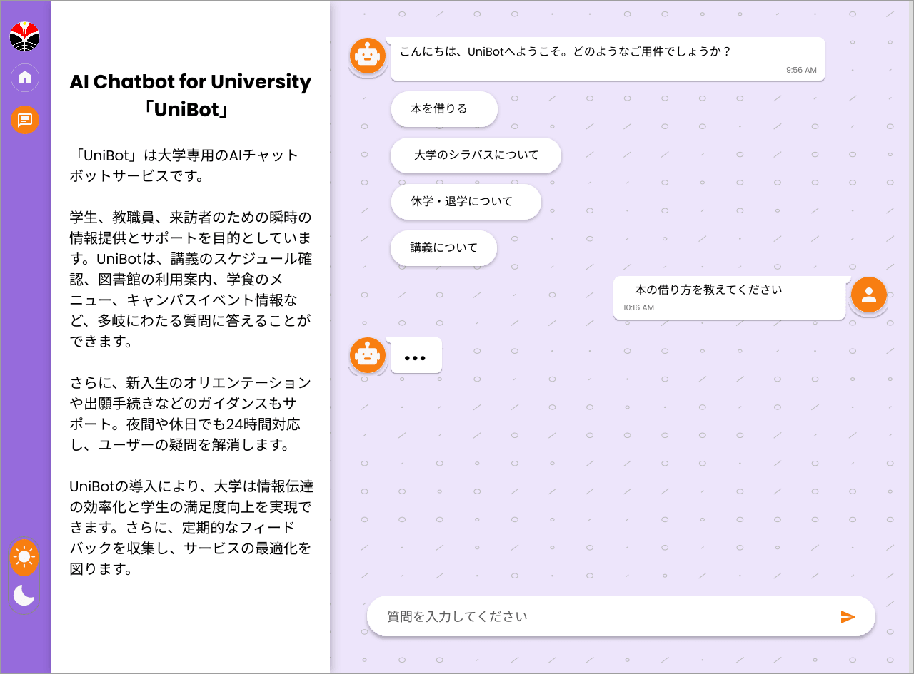Click the UniBot welcome message bubble
Viewport: 914px width, 674px height.
click(607, 59)
